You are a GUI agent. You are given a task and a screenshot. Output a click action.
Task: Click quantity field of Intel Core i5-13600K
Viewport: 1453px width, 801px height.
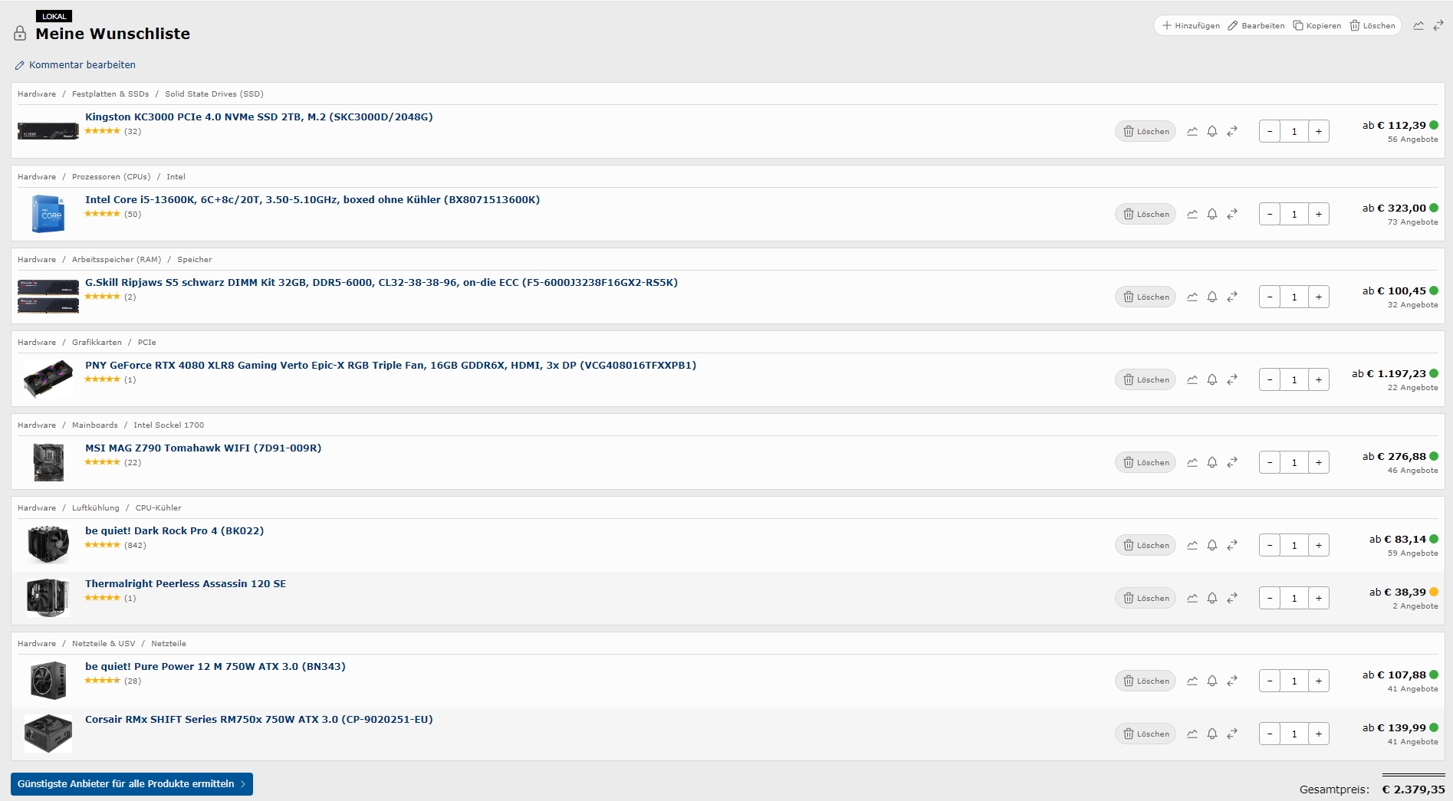(1294, 214)
